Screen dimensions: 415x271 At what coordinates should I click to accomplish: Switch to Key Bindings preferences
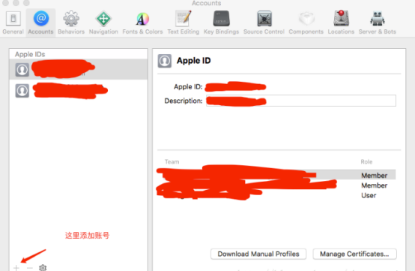221,23
